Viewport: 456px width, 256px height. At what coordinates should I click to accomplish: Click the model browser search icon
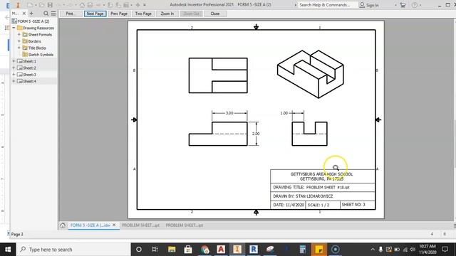pos(46,14)
